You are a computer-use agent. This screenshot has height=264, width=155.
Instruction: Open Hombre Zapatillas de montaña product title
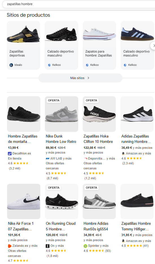23,139
